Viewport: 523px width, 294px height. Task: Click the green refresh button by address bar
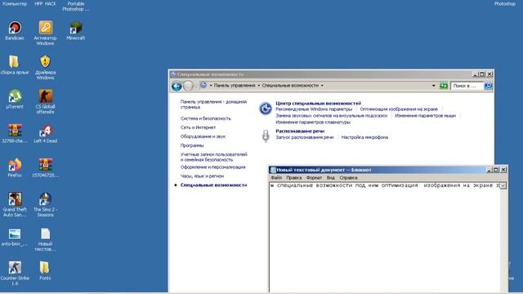point(443,86)
